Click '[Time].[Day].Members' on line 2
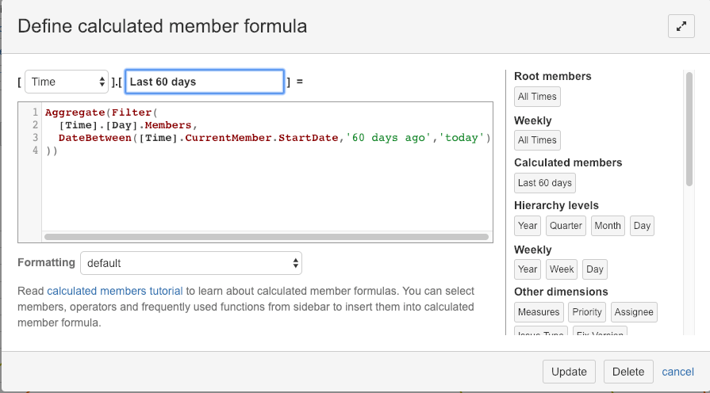 (125, 125)
